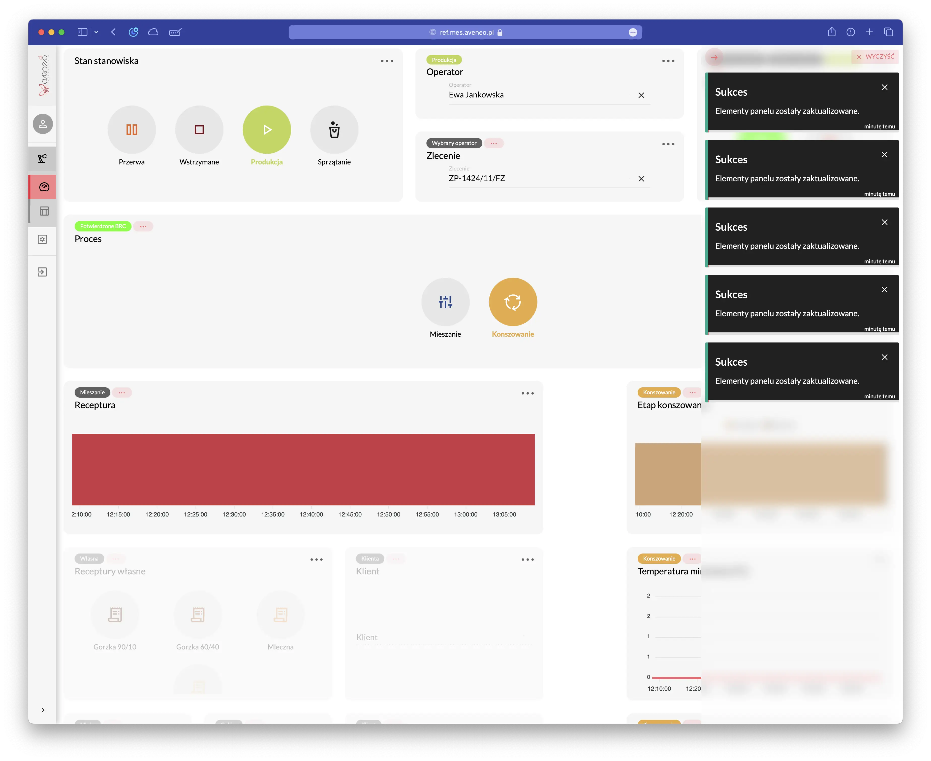Dismiss the first Sukces notification

(x=884, y=87)
